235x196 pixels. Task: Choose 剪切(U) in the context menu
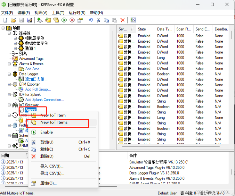(63, 142)
